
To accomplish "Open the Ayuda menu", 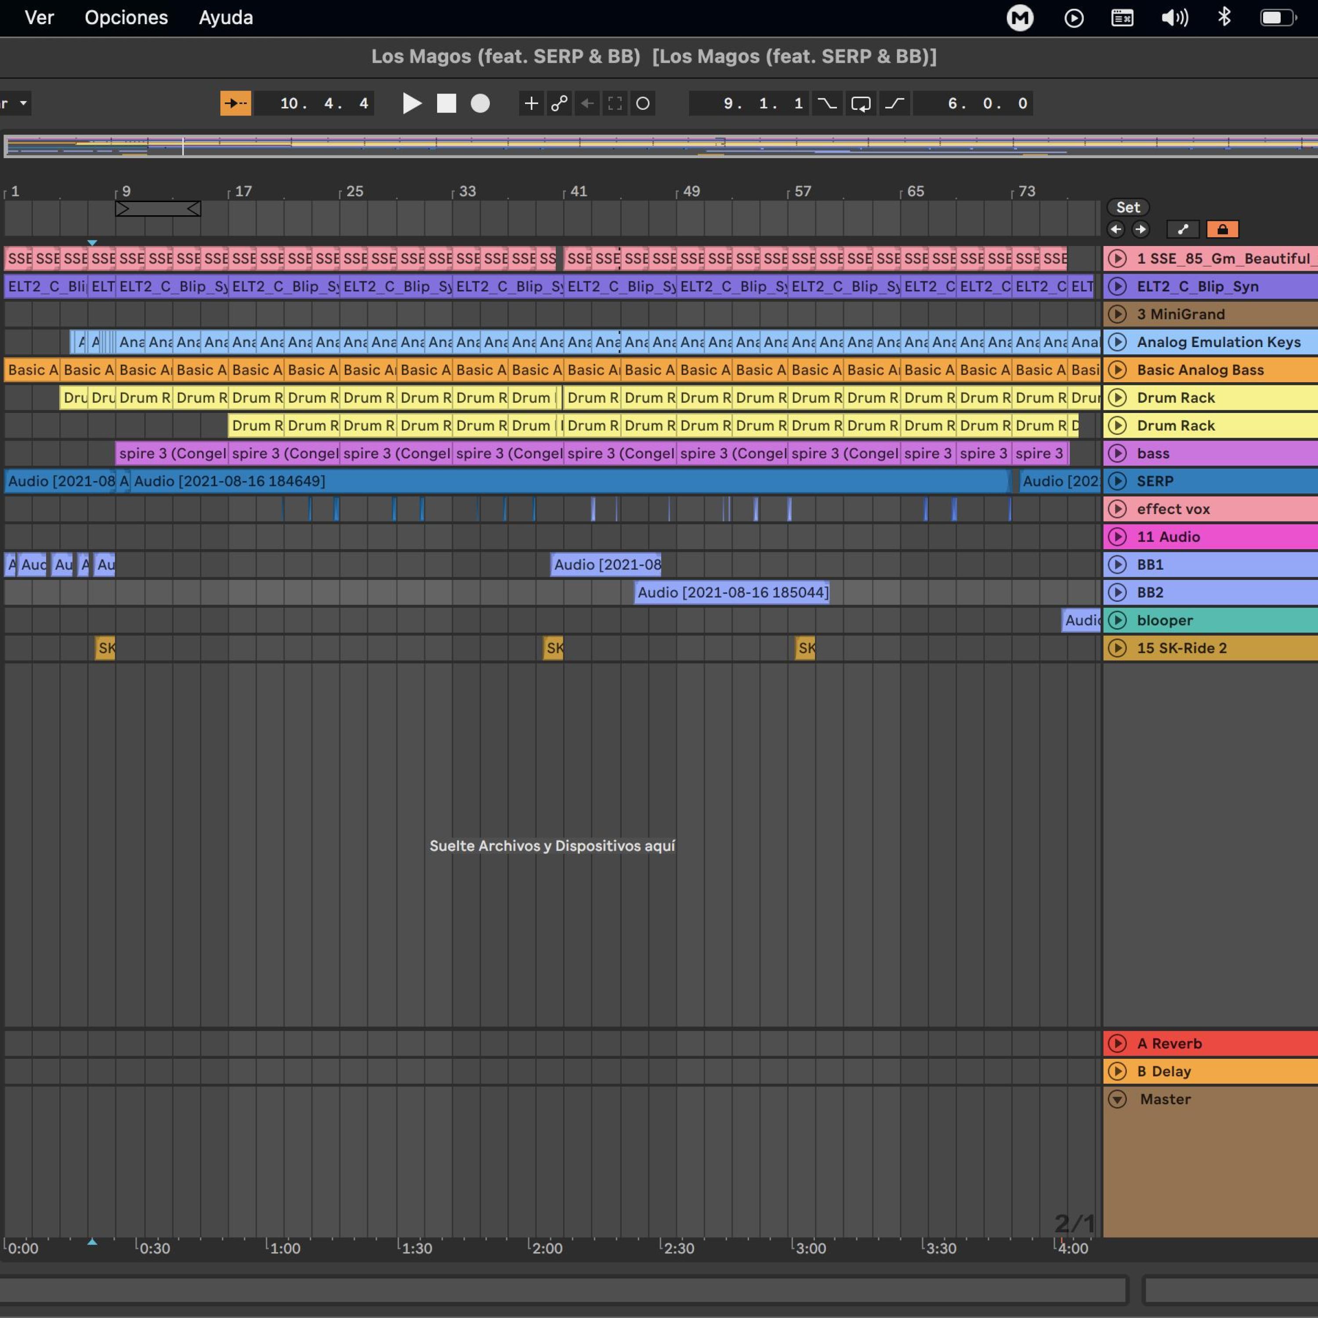I will [x=226, y=18].
